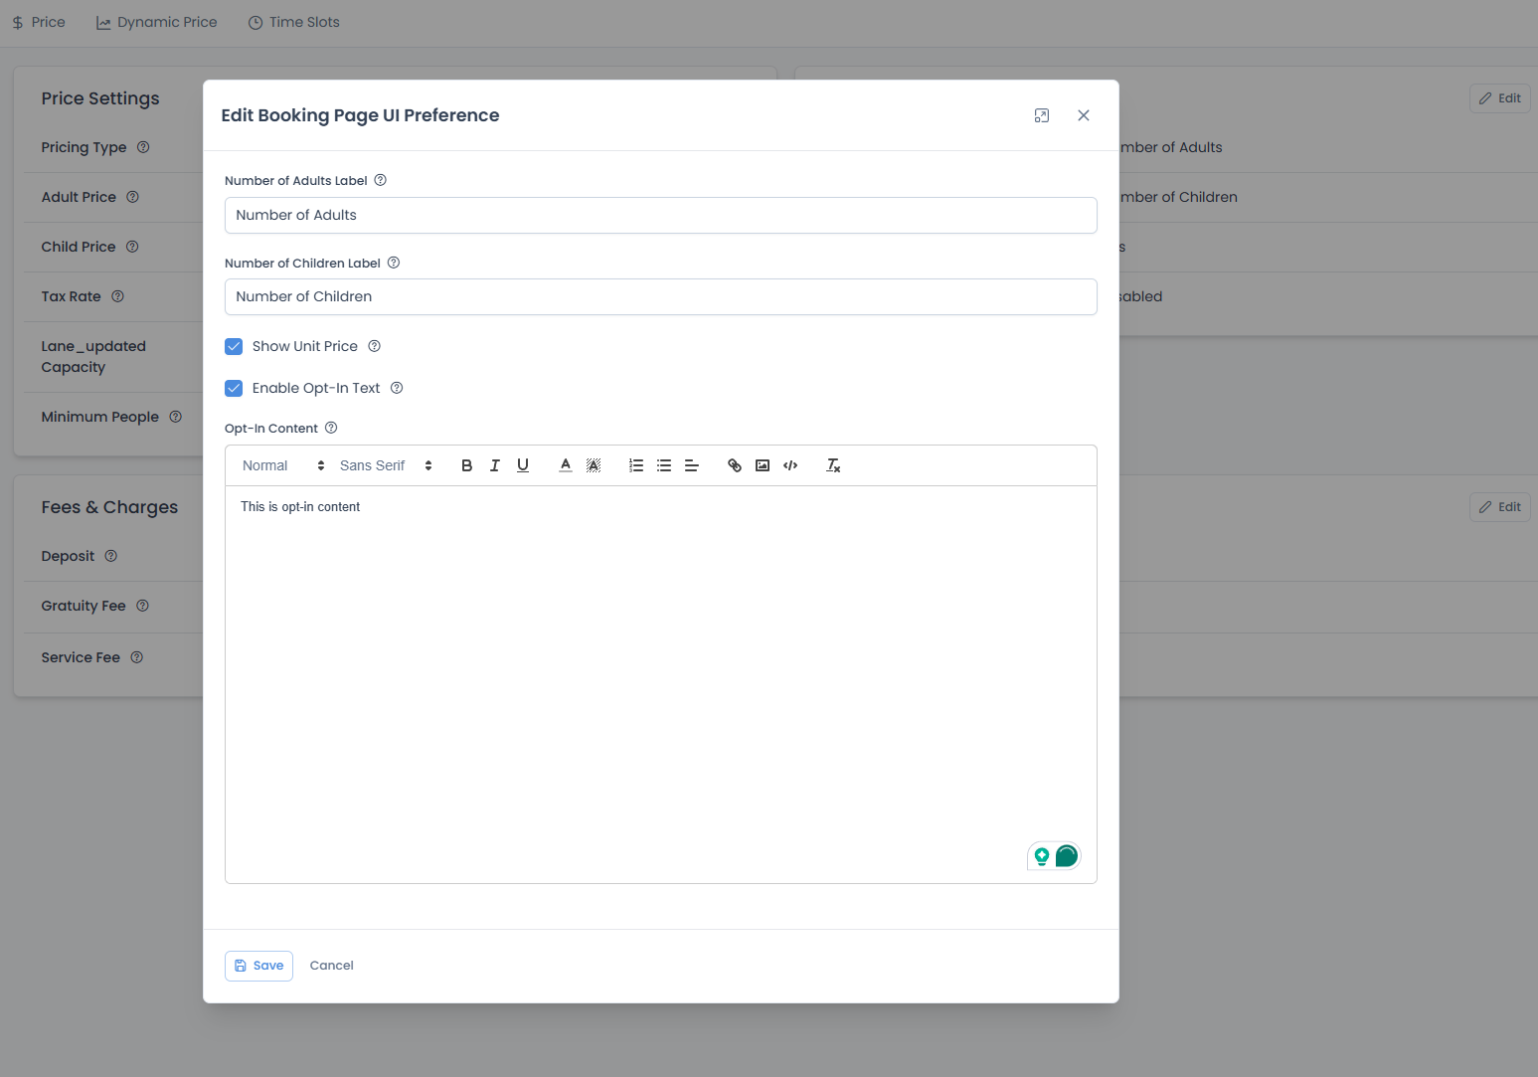Click Edit button in the top right panel

(x=1499, y=98)
